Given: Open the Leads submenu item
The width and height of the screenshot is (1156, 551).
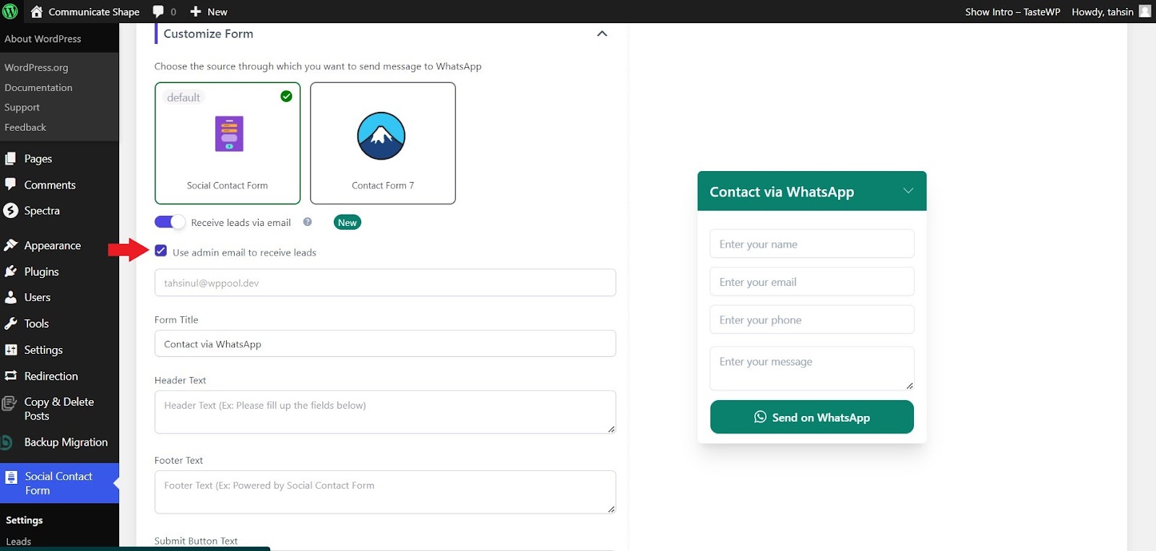Looking at the screenshot, I should point(19,542).
